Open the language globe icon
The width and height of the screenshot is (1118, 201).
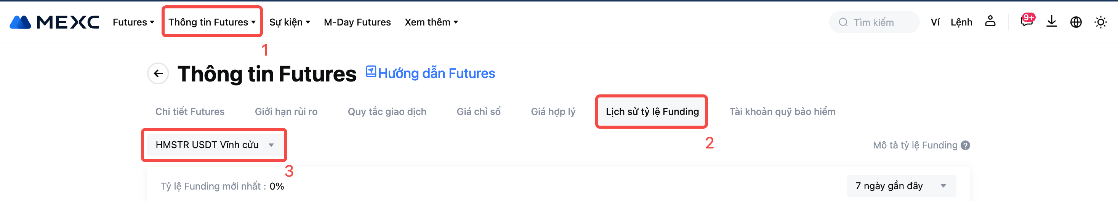pyautogui.click(x=1075, y=22)
